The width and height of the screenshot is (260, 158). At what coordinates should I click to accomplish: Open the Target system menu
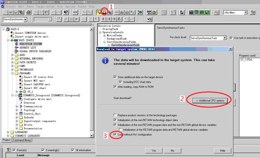coord(45,6)
